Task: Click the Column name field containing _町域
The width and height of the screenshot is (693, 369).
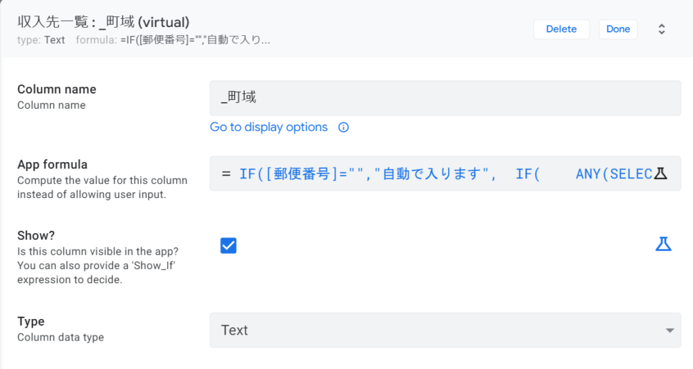Action: tap(445, 98)
